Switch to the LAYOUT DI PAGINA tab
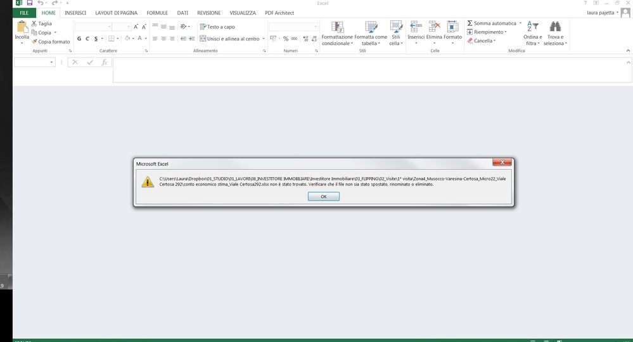The width and height of the screenshot is (633, 342). tap(116, 13)
